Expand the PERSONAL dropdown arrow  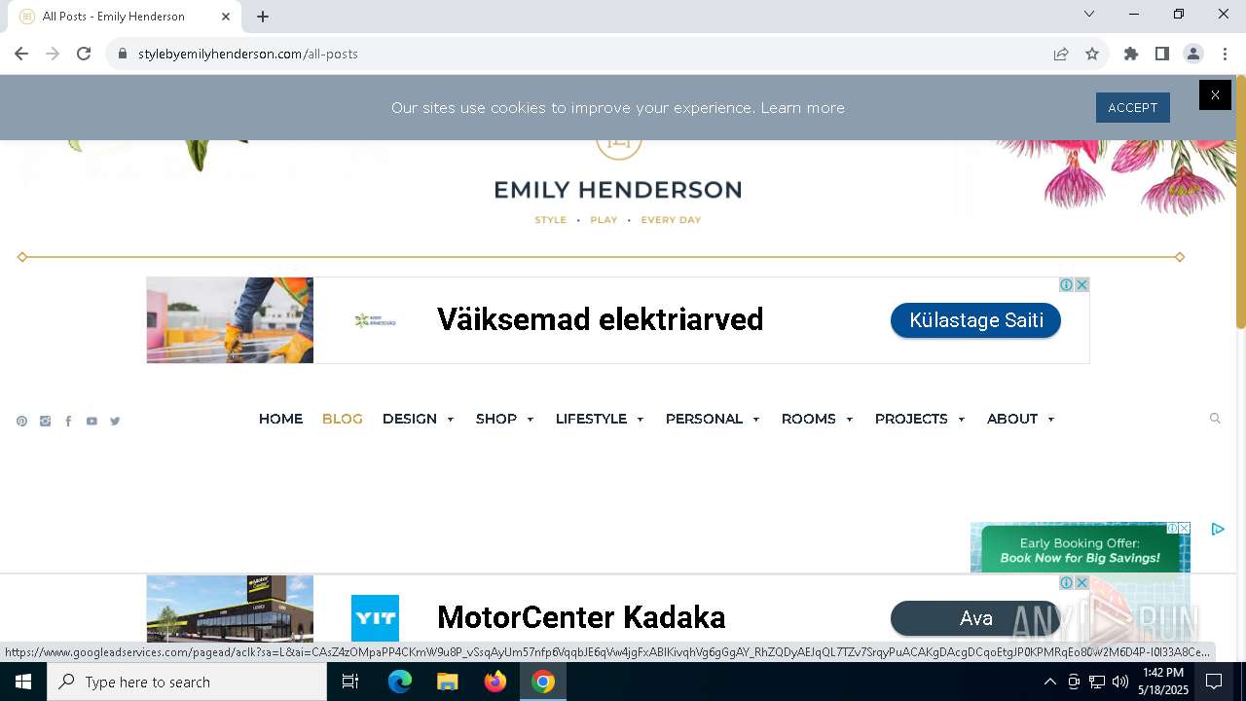point(756,420)
